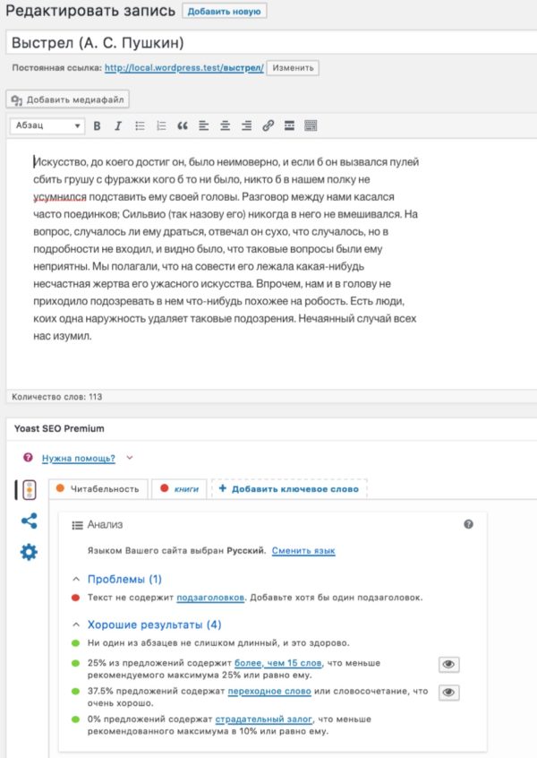This screenshot has width=537, height=758.
Task: Click the Нужна помощь? link
Action: [x=79, y=458]
